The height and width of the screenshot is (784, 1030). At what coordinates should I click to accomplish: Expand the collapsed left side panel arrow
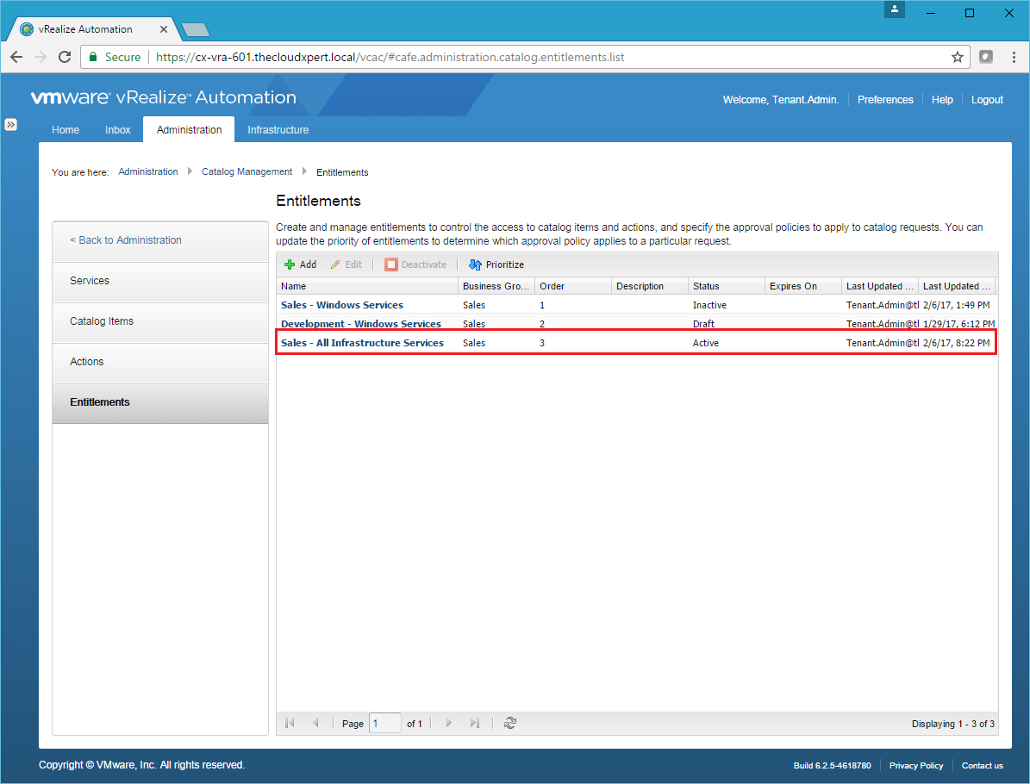[x=11, y=124]
